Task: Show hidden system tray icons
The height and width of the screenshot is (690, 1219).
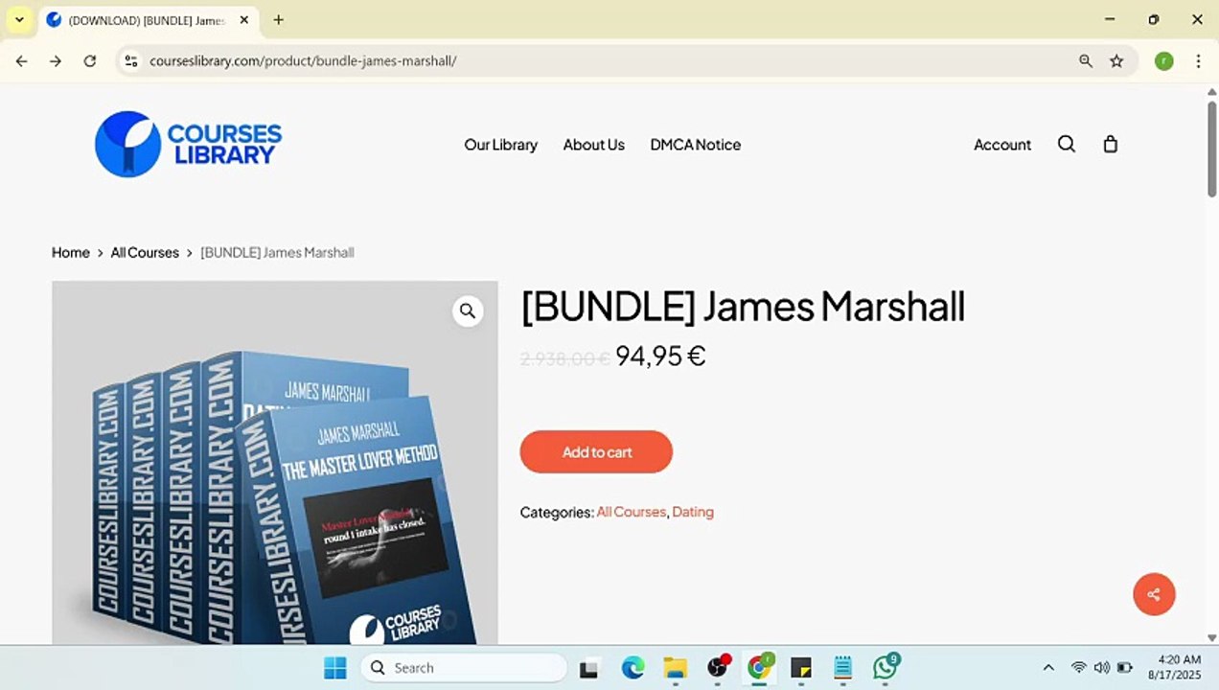Action: pos(1048,668)
